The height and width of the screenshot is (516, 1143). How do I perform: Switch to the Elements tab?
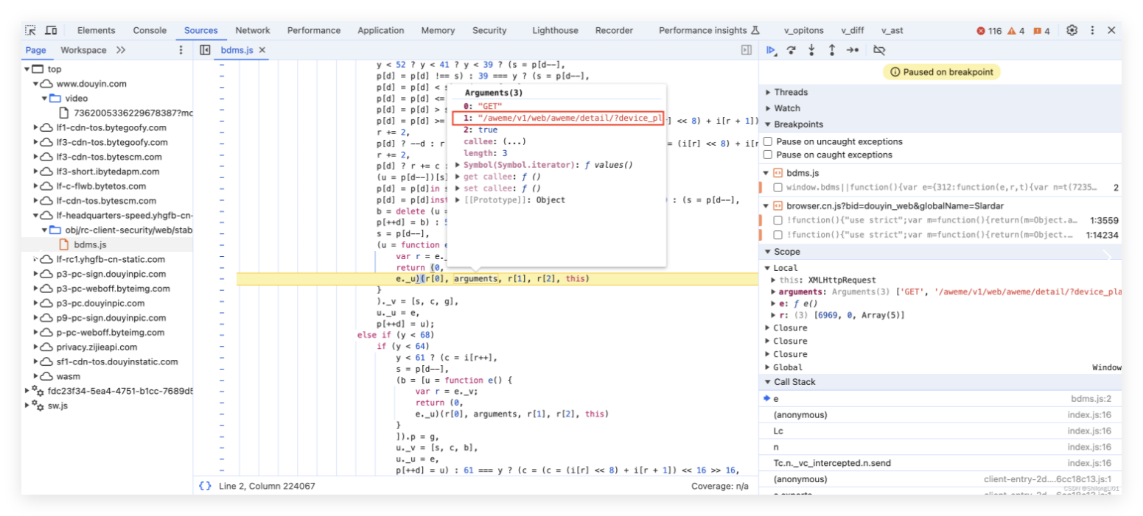pyautogui.click(x=96, y=30)
